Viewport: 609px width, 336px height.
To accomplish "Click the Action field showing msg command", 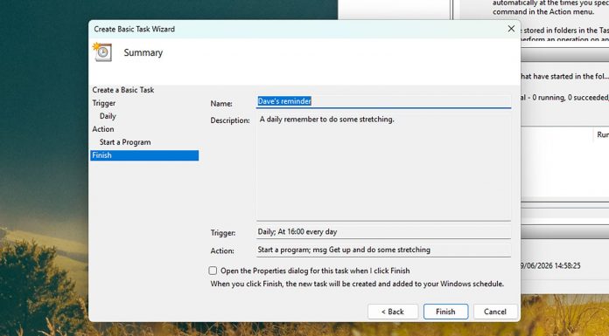I will 383,250.
